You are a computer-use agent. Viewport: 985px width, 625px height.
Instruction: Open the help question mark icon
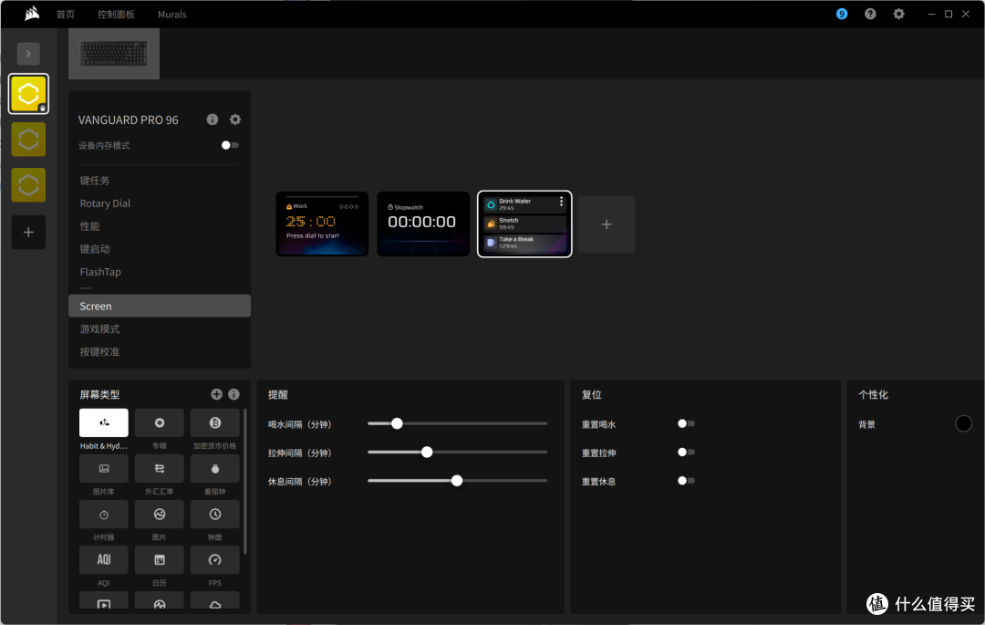tap(870, 14)
